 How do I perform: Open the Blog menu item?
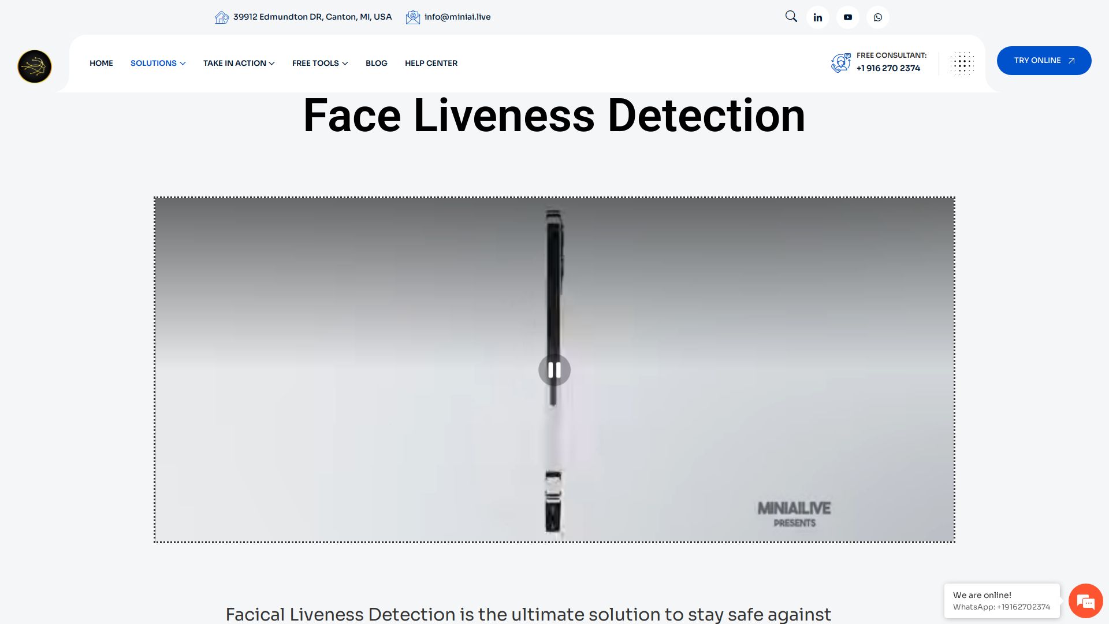click(x=377, y=63)
